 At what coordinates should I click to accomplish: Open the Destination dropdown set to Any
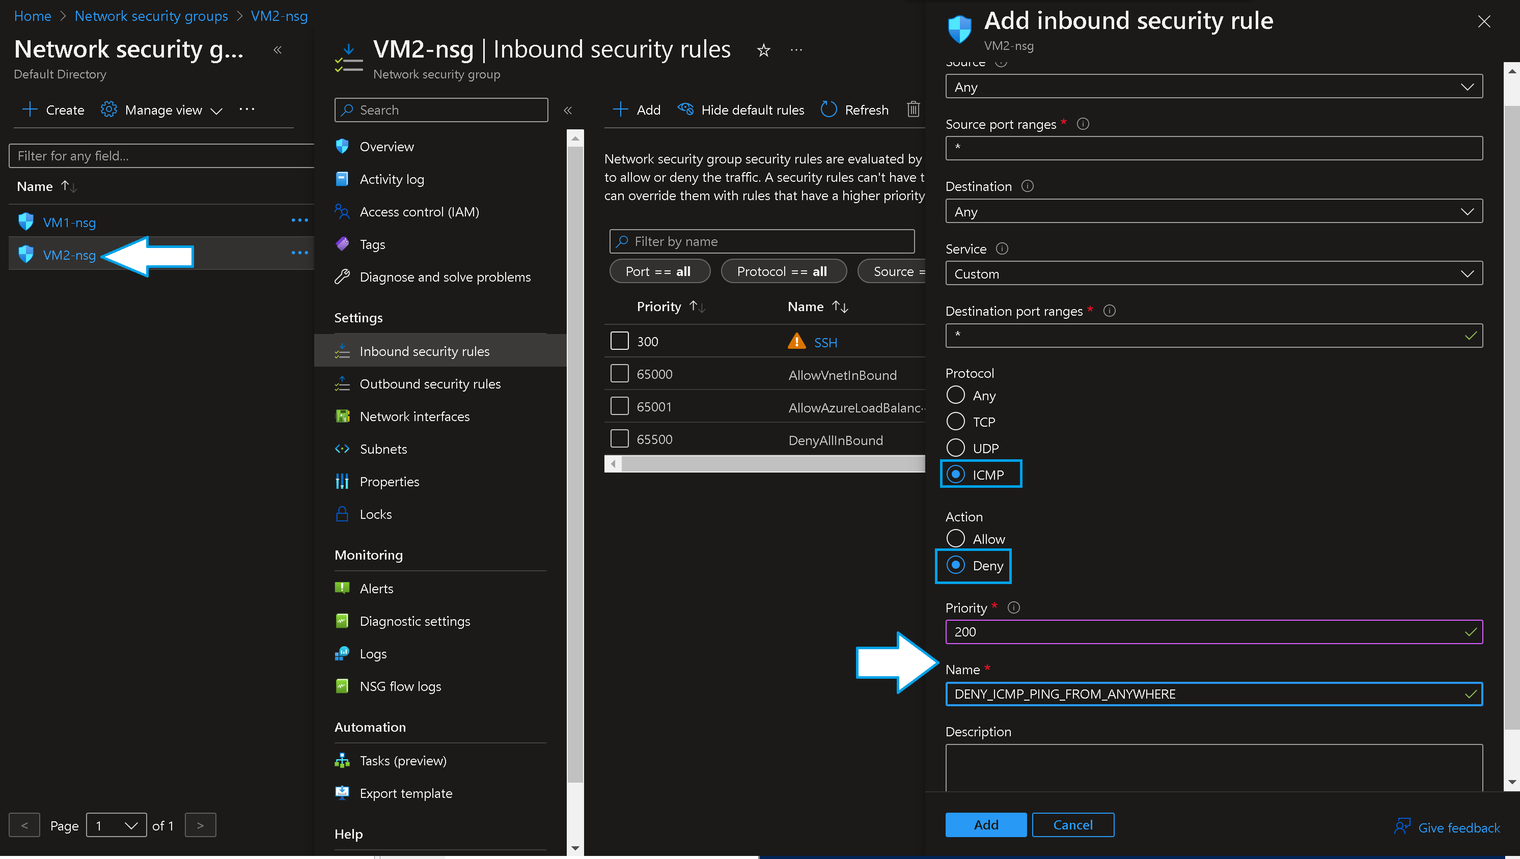(x=1214, y=211)
